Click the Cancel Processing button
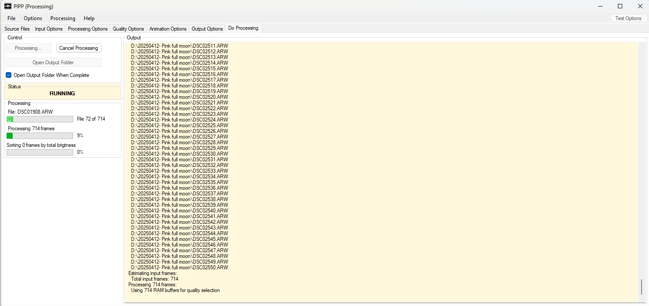Viewport: 649px width, 306px height. 79,48
